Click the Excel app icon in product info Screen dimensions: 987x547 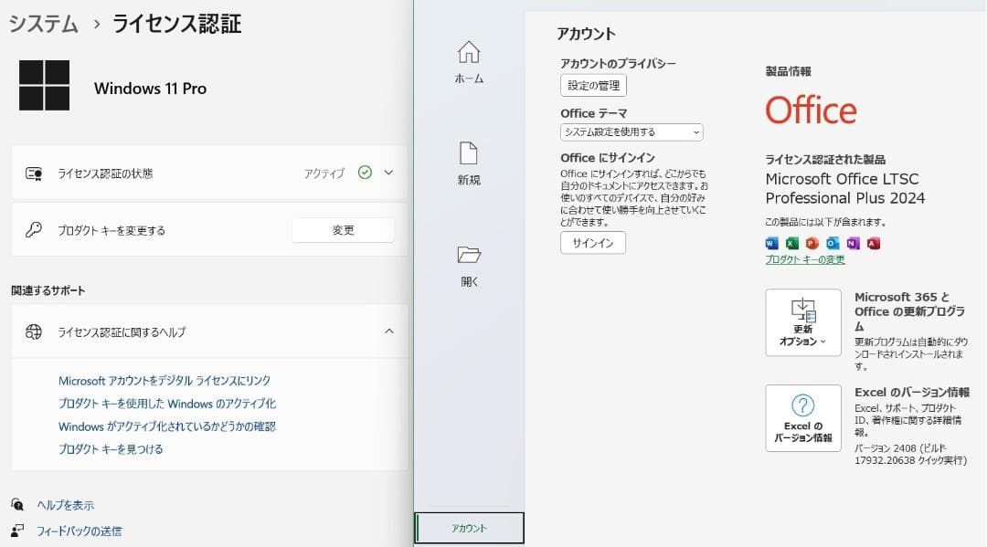click(792, 243)
